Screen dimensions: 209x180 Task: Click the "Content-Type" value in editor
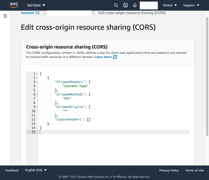pyautogui.click(x=76, y=86)
